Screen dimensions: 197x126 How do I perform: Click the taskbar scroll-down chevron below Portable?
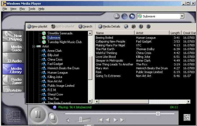coord(12,94)
